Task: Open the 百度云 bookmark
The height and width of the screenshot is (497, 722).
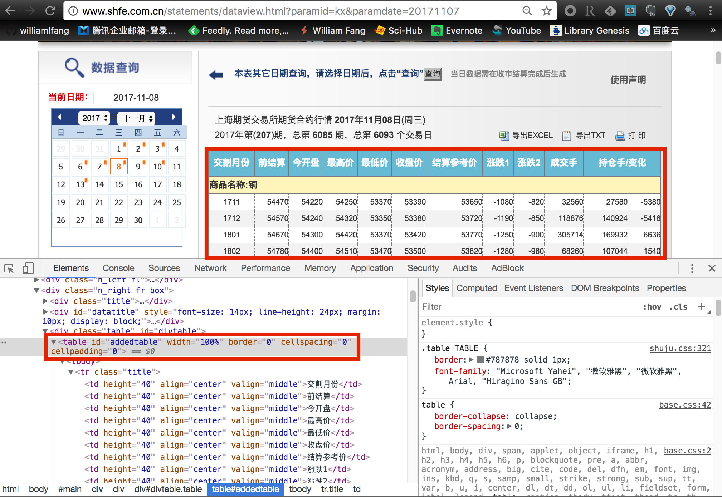Action: click(x=659, y=31)
